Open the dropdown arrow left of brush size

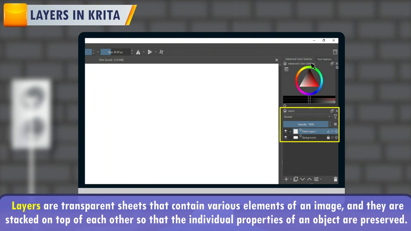pyautogui.click(x=98, y=52)
